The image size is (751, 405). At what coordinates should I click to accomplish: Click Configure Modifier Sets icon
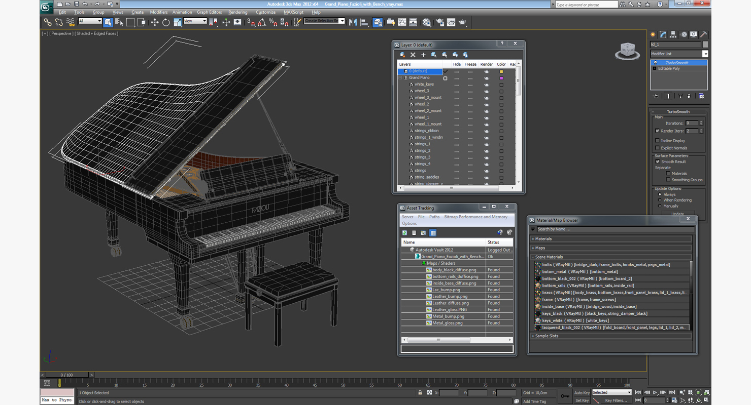point(701,96)
